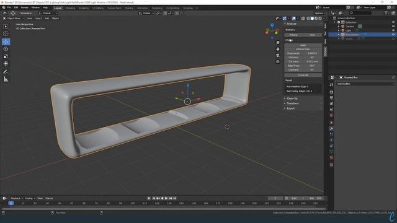Open the Add Modifier dropdown
Image resolution: width=397 pixels, height=223 pixels.
[365, 84]
